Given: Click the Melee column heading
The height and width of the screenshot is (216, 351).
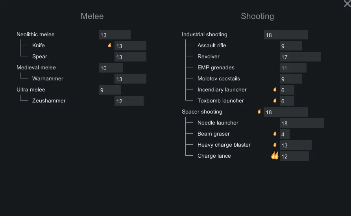Looking at the screenshot, I should coord(92,16).
